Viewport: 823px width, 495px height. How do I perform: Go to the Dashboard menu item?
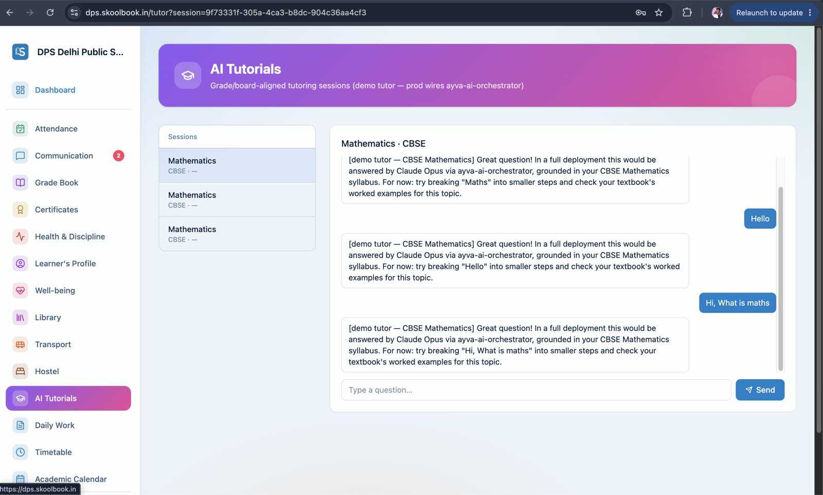pyautogui.click(x=68, y=90)
